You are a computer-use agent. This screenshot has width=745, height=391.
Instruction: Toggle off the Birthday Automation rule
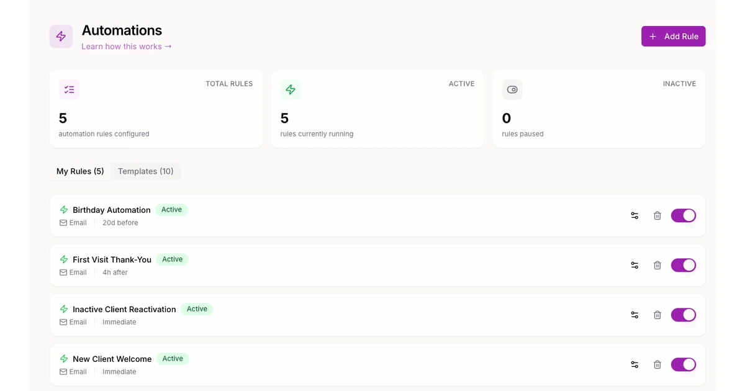point(683,216)
